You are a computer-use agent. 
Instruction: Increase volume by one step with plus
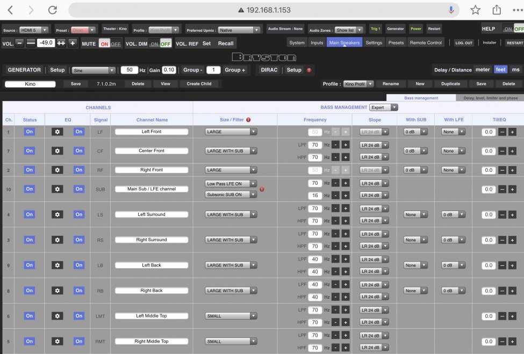coord(73,43)
